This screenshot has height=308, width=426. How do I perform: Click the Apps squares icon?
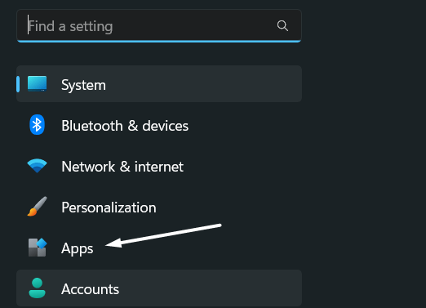coord(38,248)
